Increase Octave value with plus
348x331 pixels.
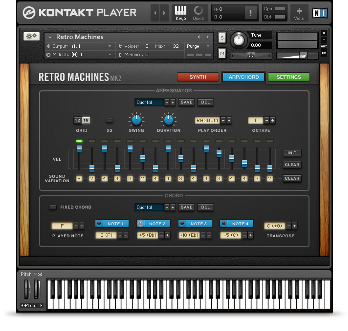[272, 120]
